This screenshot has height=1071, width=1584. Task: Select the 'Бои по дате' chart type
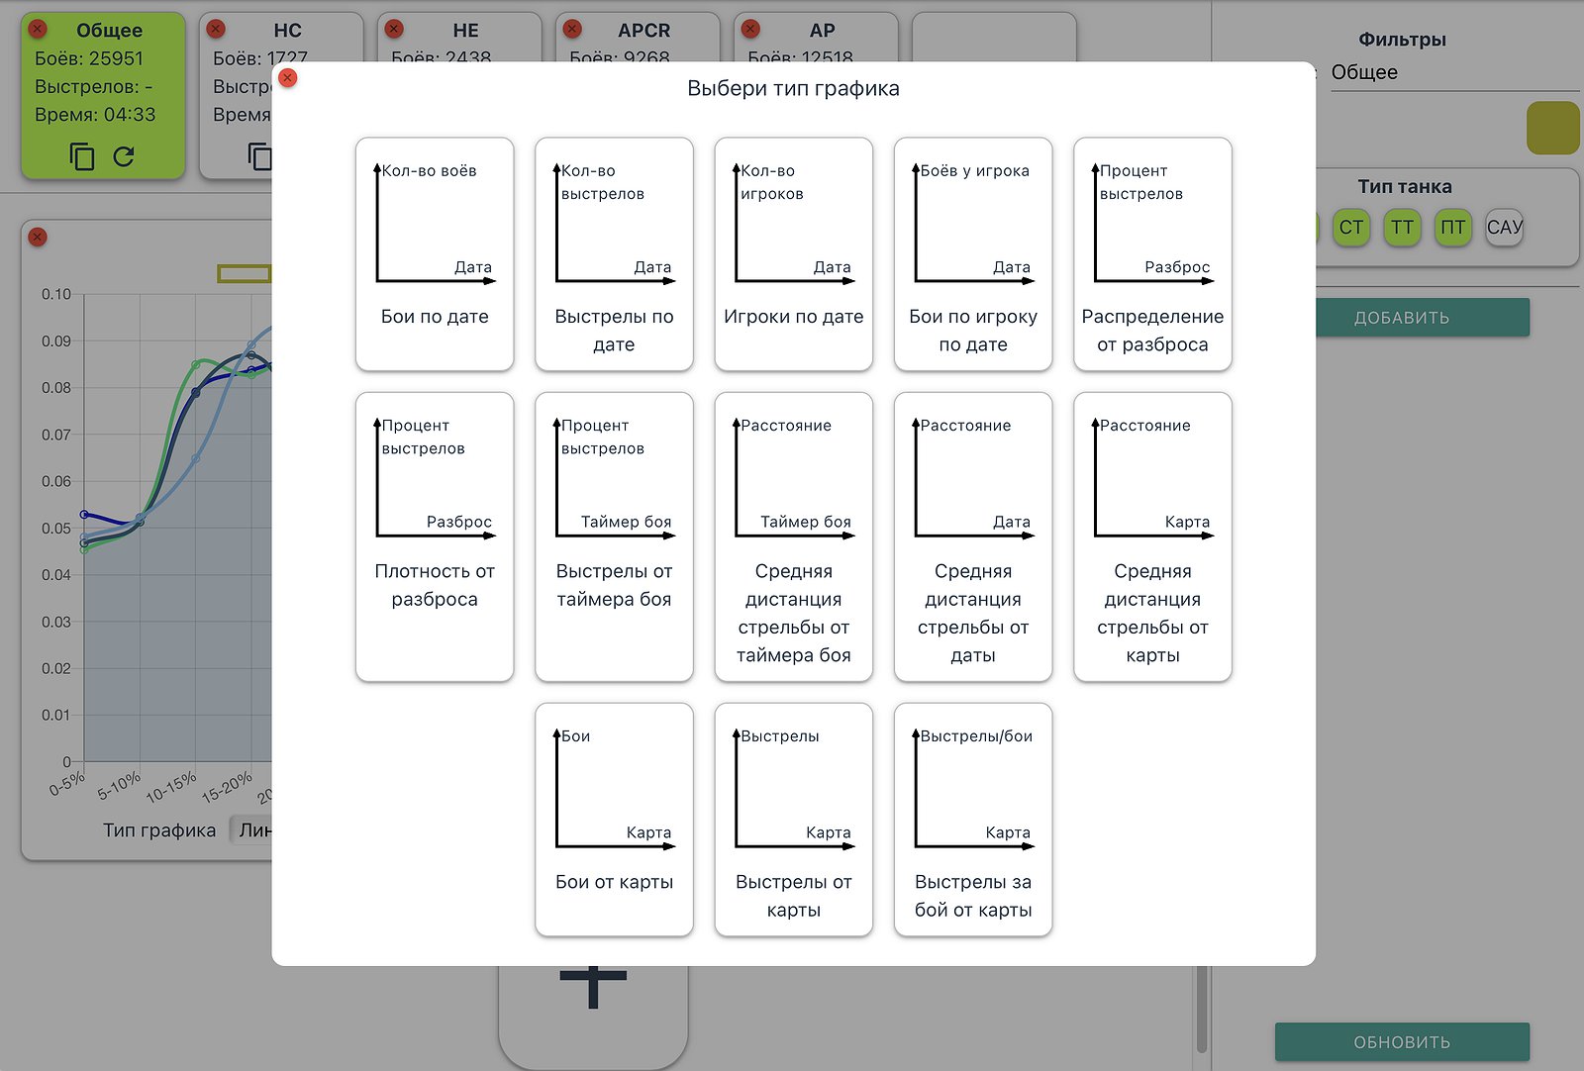(435, 254)
